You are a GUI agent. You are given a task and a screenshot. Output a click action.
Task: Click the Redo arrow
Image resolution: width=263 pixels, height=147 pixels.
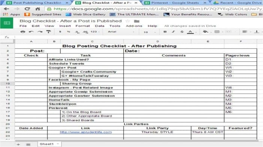tap(40, 31)
